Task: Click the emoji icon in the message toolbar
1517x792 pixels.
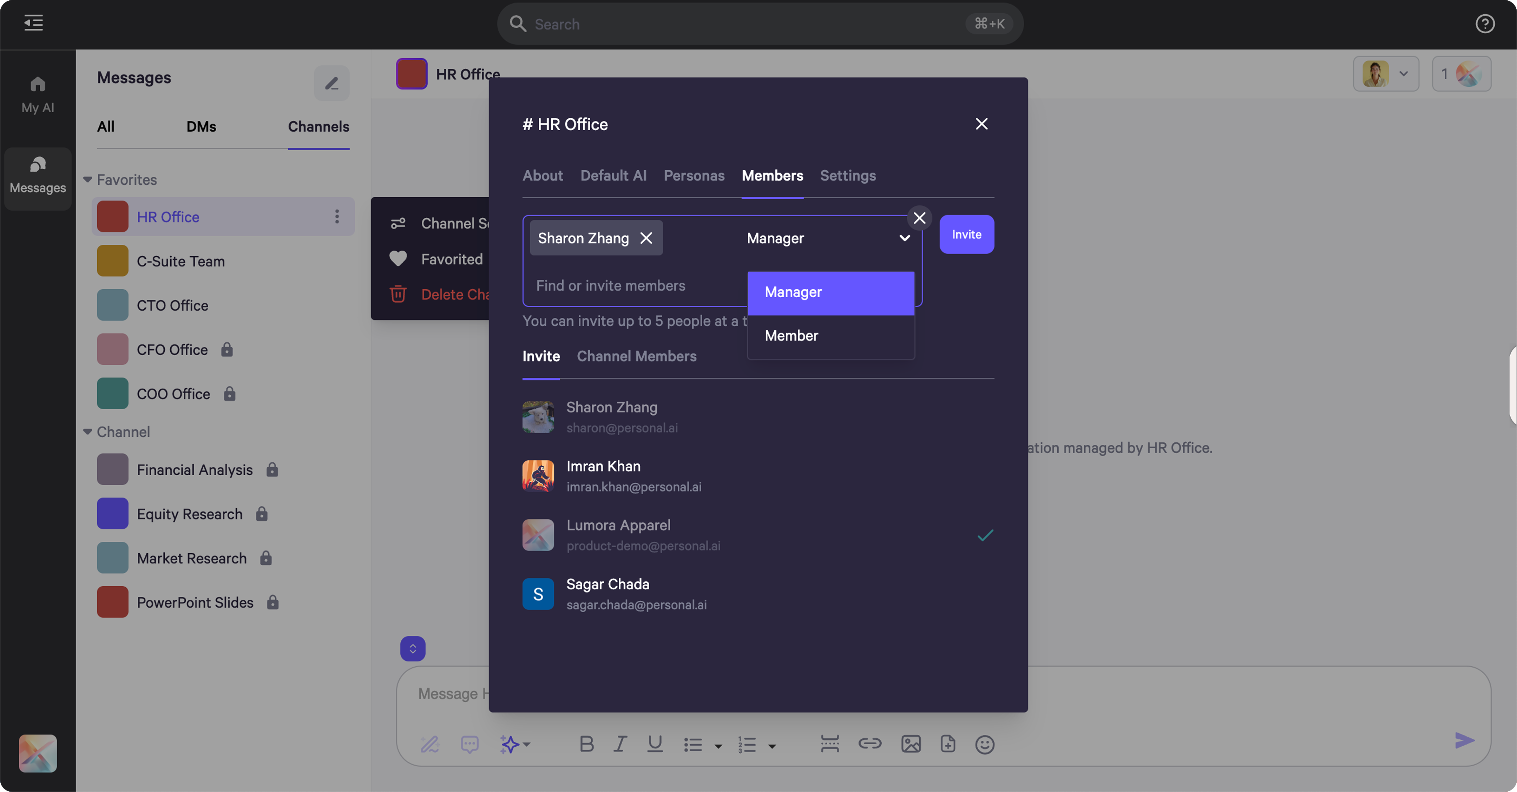Action: coord(984,744)
